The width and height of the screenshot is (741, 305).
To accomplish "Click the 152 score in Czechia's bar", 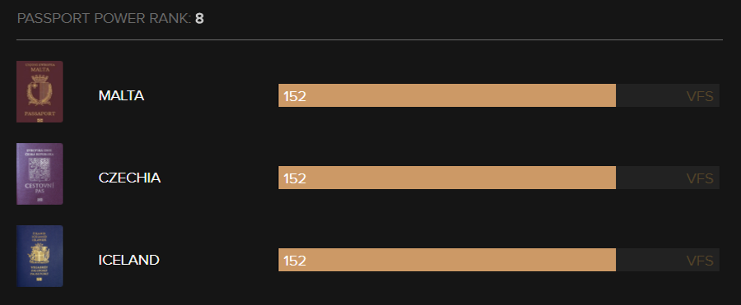I will [295, 179].
